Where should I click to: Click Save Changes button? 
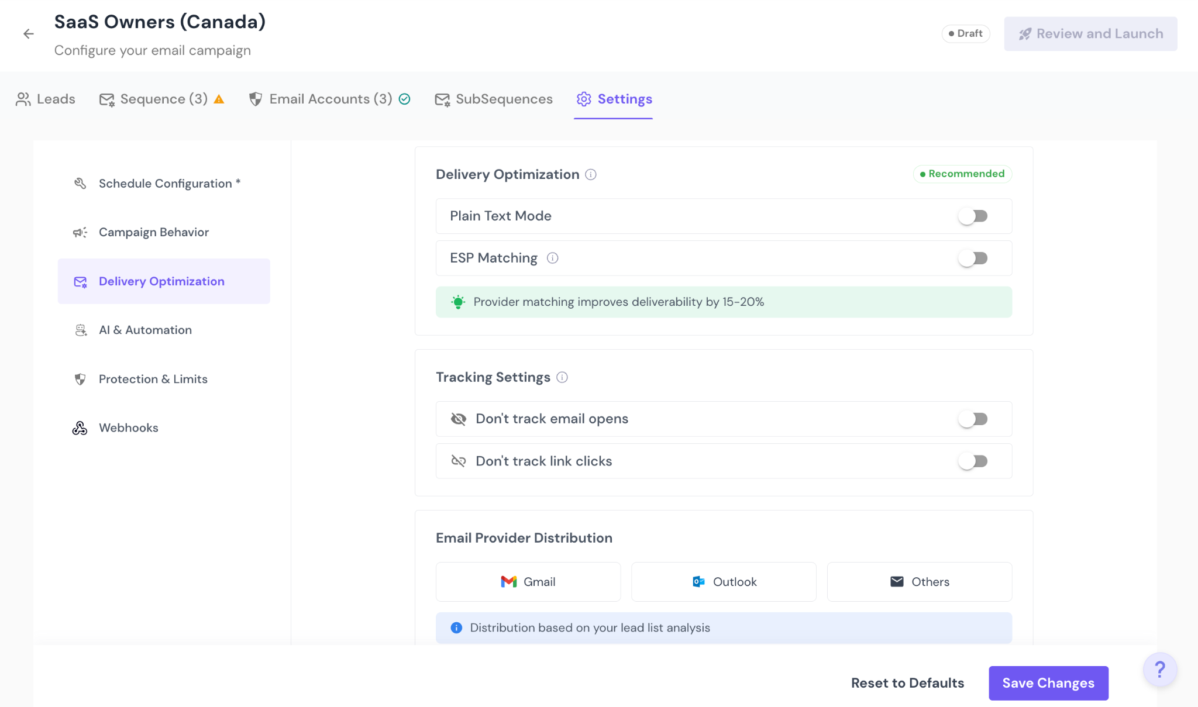[x=1048, y=683]
